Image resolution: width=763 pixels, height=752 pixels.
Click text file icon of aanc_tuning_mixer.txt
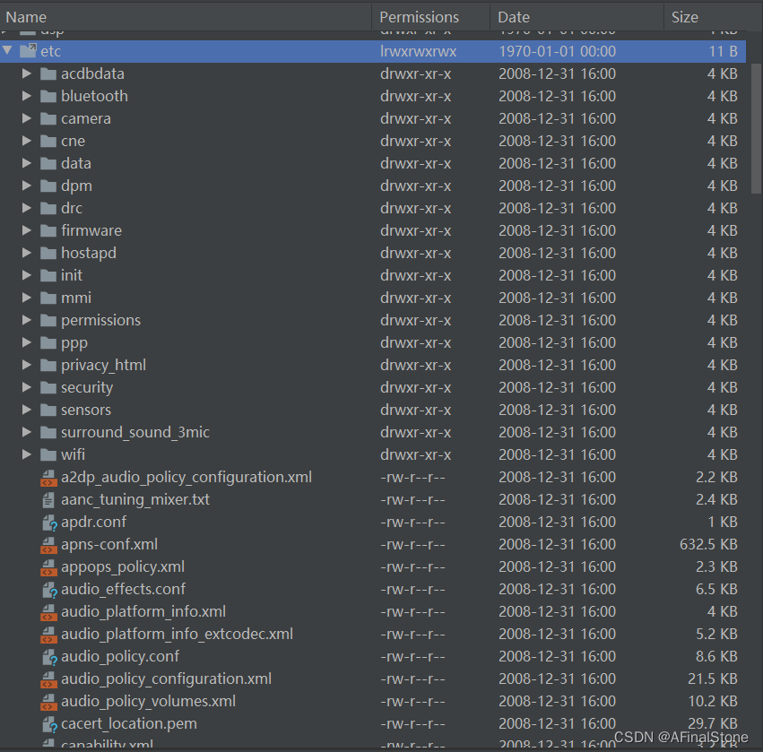click(x=48, y=499)
